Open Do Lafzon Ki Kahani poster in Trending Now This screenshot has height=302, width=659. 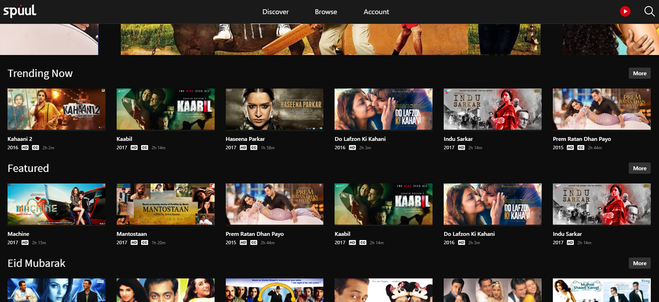[383, 109]
